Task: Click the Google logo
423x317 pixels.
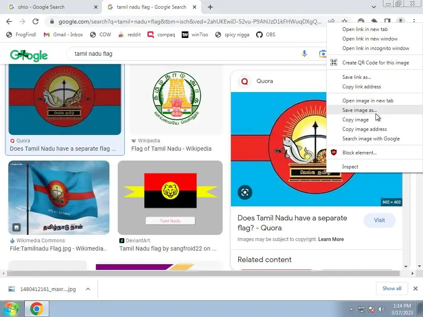Action: coord(29,56)
